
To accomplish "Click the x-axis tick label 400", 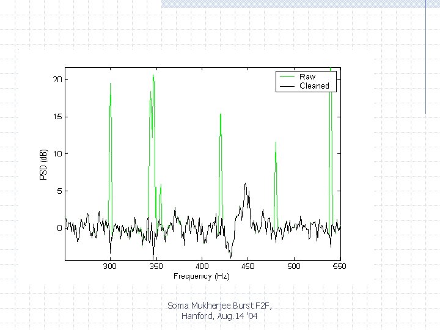I will (202, 266).
